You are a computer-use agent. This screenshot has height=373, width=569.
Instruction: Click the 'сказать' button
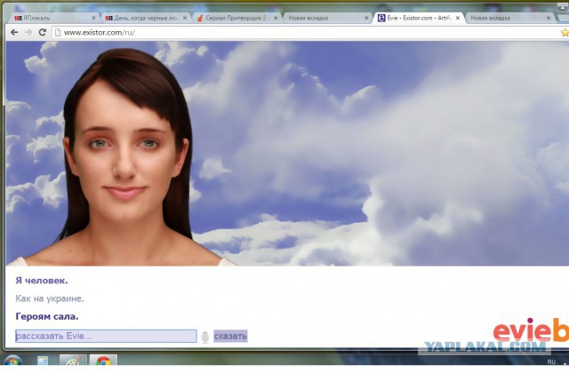[x=230, y=336]
